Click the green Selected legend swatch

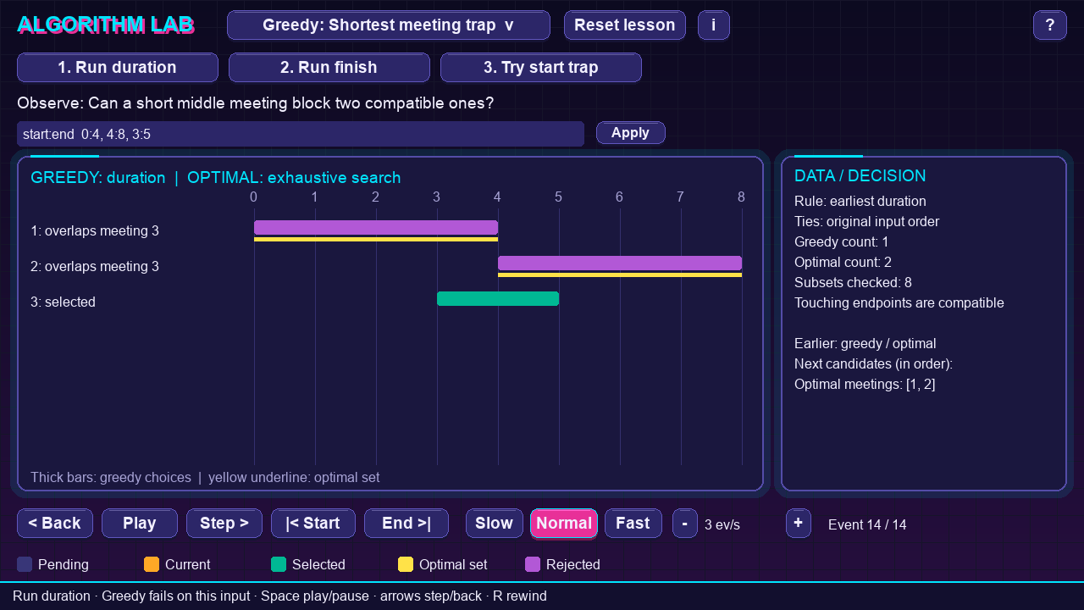(279, 564)
